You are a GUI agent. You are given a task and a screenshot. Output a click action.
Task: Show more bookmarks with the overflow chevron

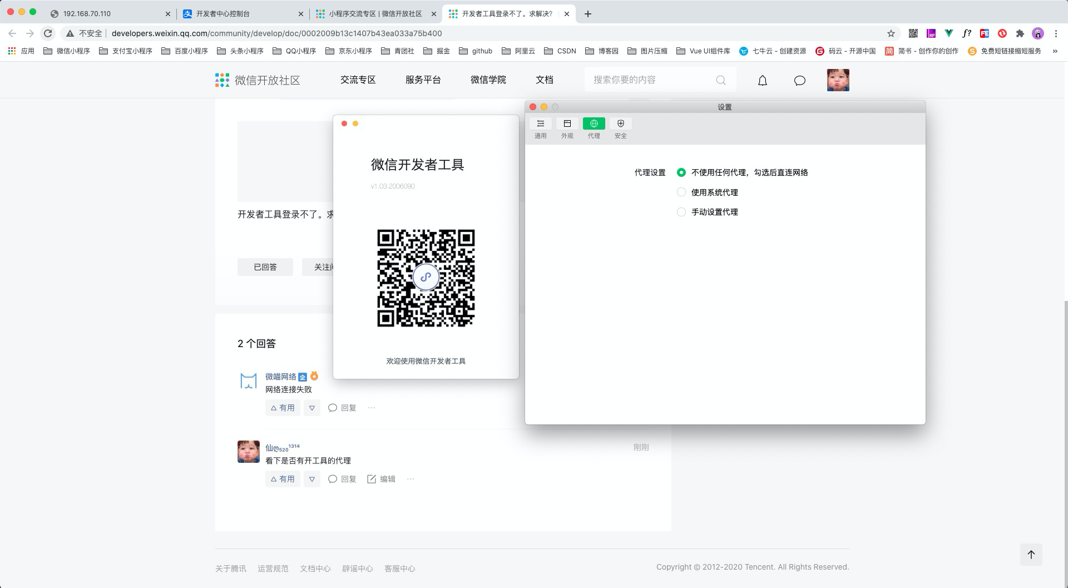(1055, 51)
